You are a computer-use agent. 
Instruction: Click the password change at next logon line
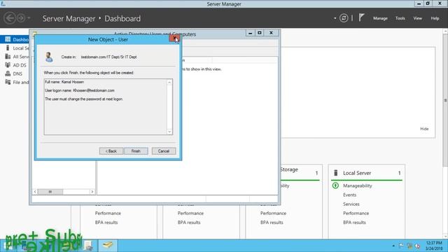point(84,99)
